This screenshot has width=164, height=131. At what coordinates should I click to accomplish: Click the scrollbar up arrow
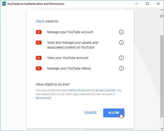[162, 10]
